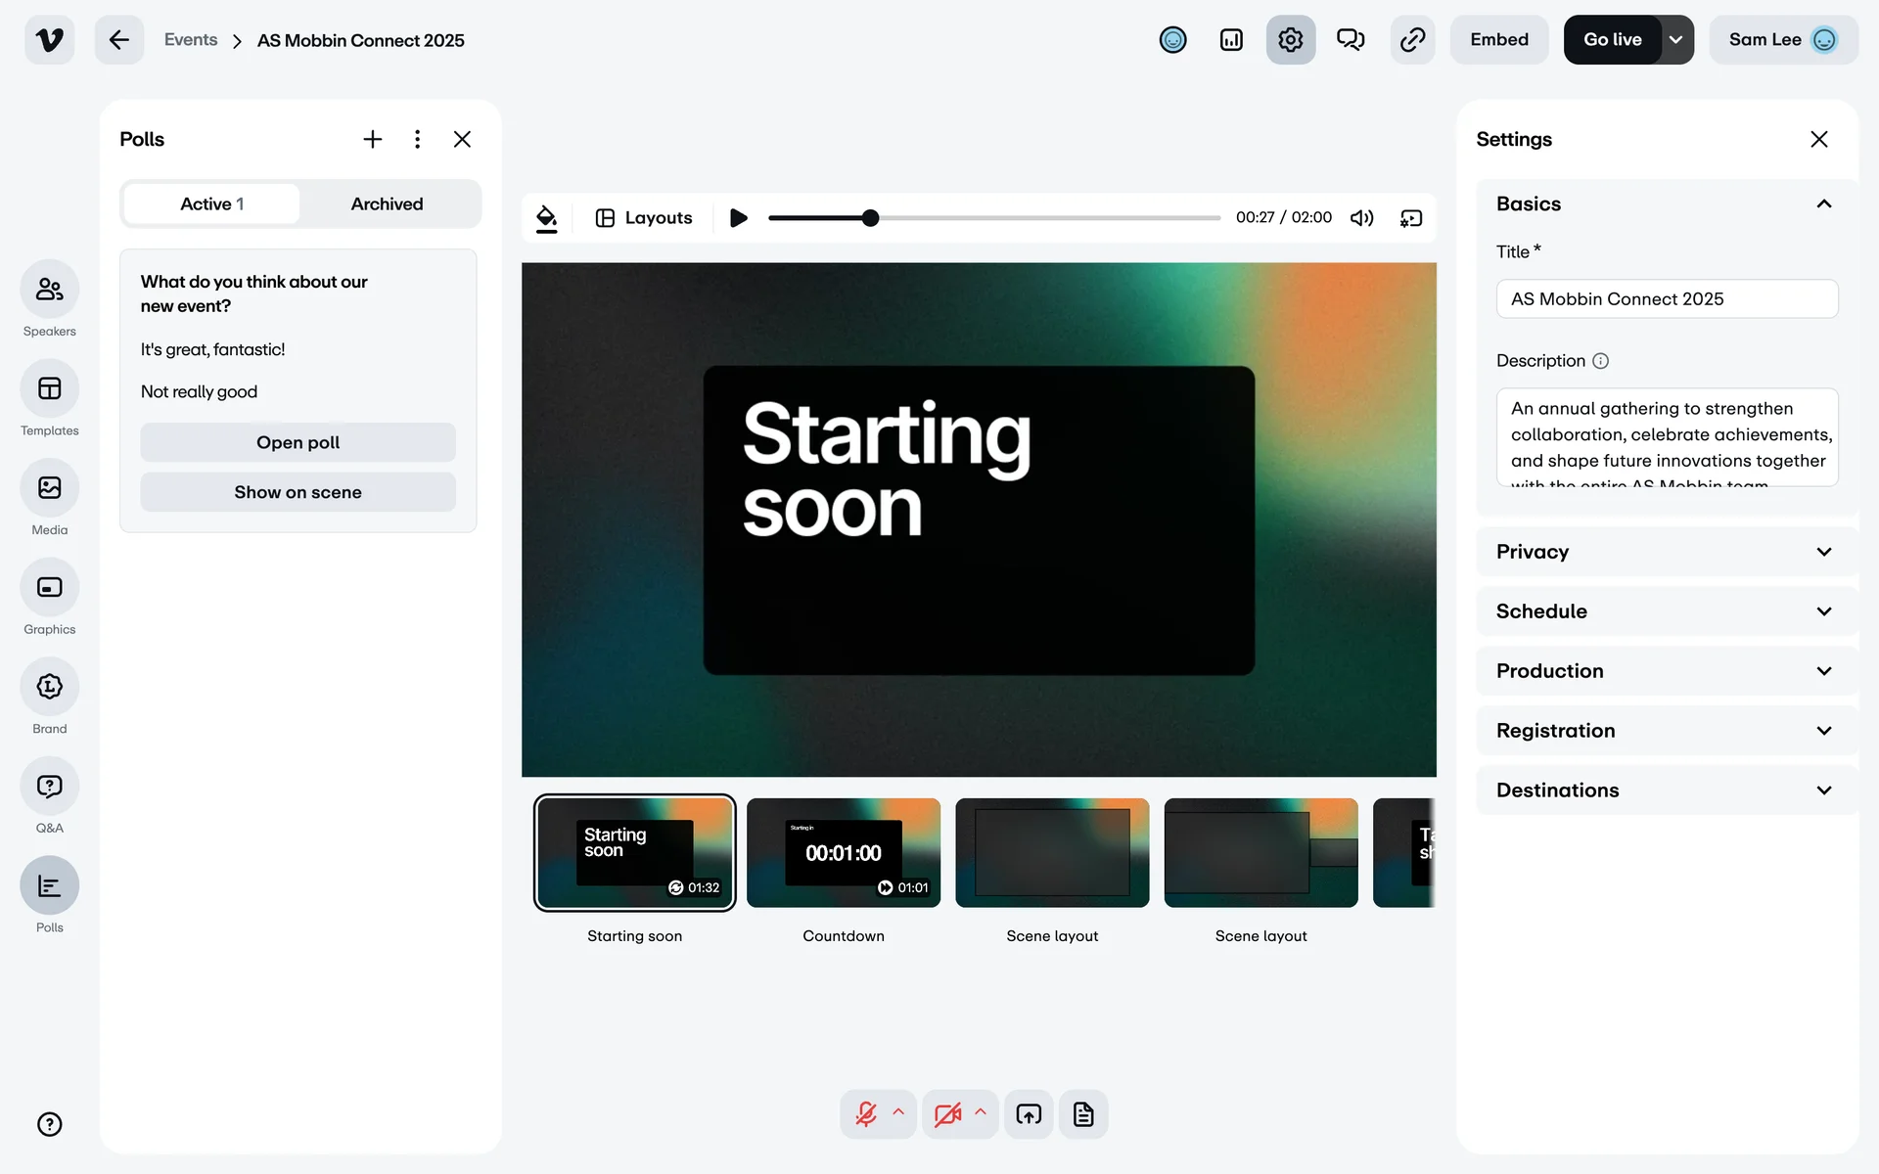
Task: Click the Open poll button
Action: (298, 442)
